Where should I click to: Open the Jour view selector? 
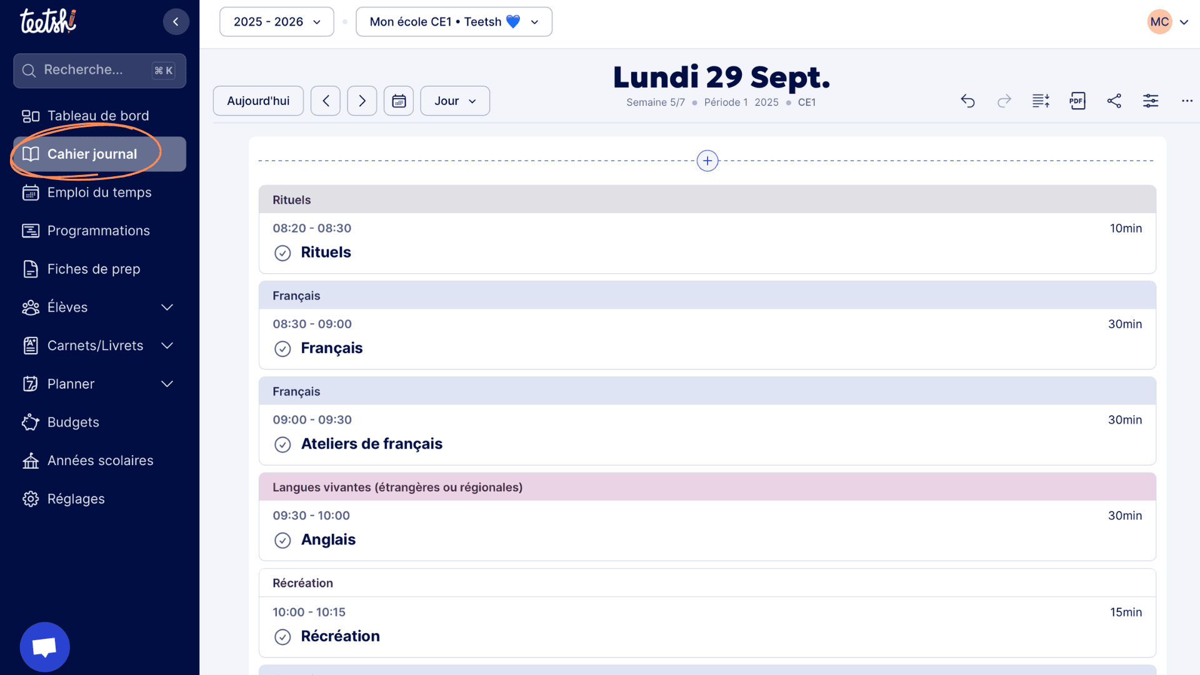454,101
